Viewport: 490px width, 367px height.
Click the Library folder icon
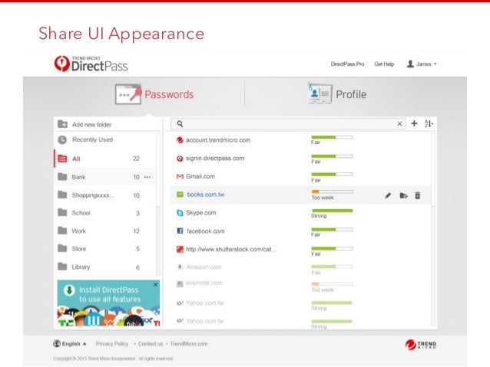tap(62, 267)
